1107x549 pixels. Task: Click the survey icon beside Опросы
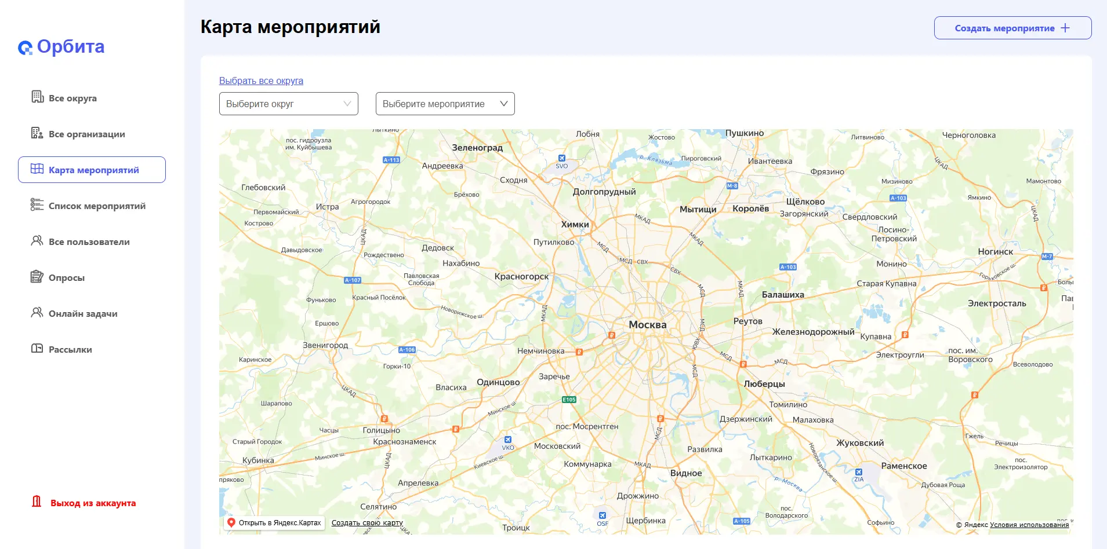click(x=37, y=276)
